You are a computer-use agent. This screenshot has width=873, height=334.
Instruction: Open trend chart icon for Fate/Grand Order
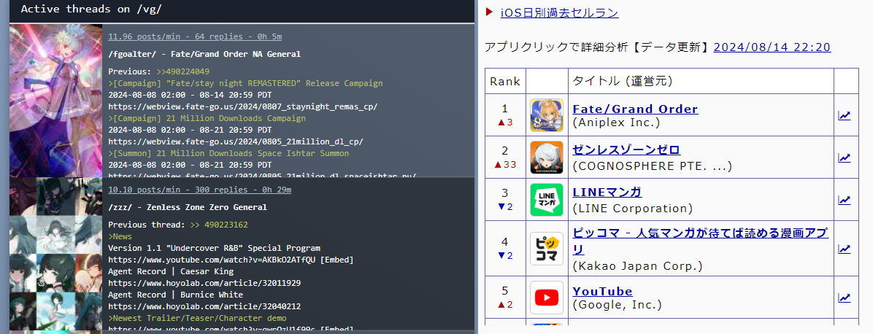pyautogui.click(x=845, y=116)
